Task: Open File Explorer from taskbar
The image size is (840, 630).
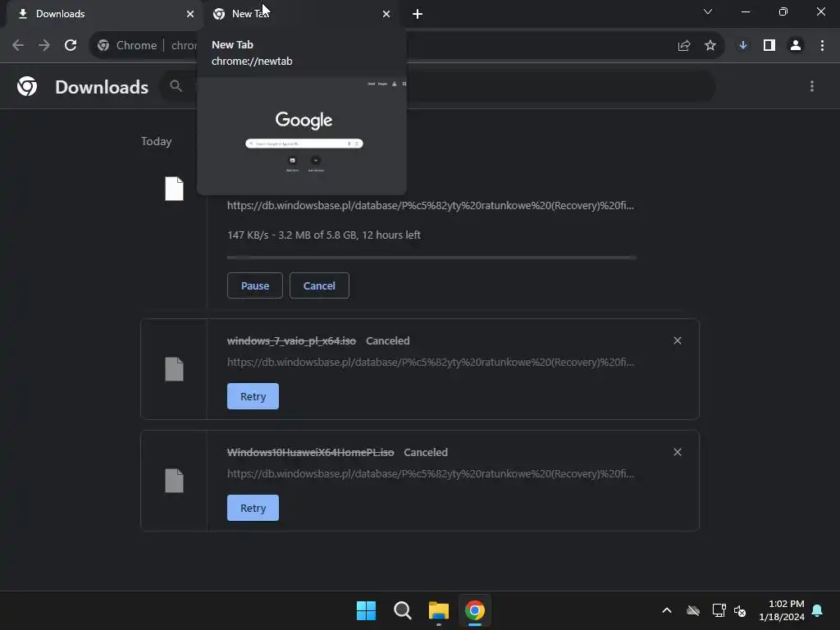Action: pos(439,610)
